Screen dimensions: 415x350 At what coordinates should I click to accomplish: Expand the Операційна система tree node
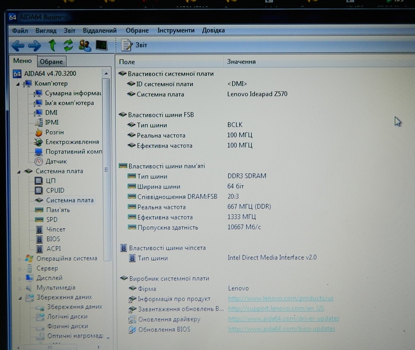pyautogui.click(x=20, y=258)
